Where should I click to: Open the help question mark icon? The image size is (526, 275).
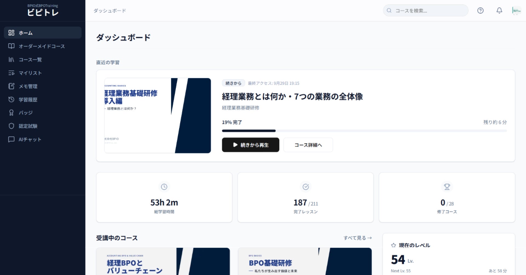480,10
